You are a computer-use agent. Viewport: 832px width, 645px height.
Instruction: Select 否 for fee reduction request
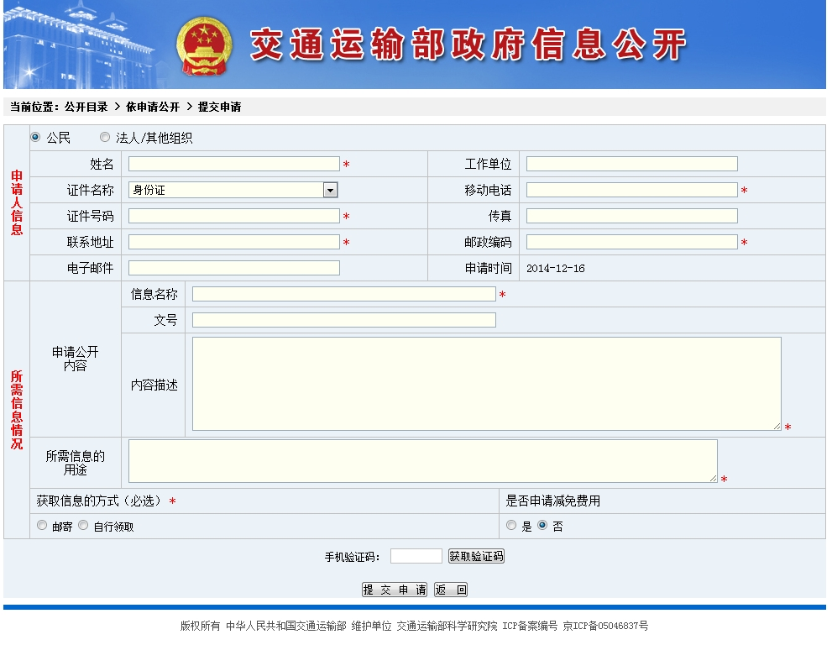(x=542, y=526)
